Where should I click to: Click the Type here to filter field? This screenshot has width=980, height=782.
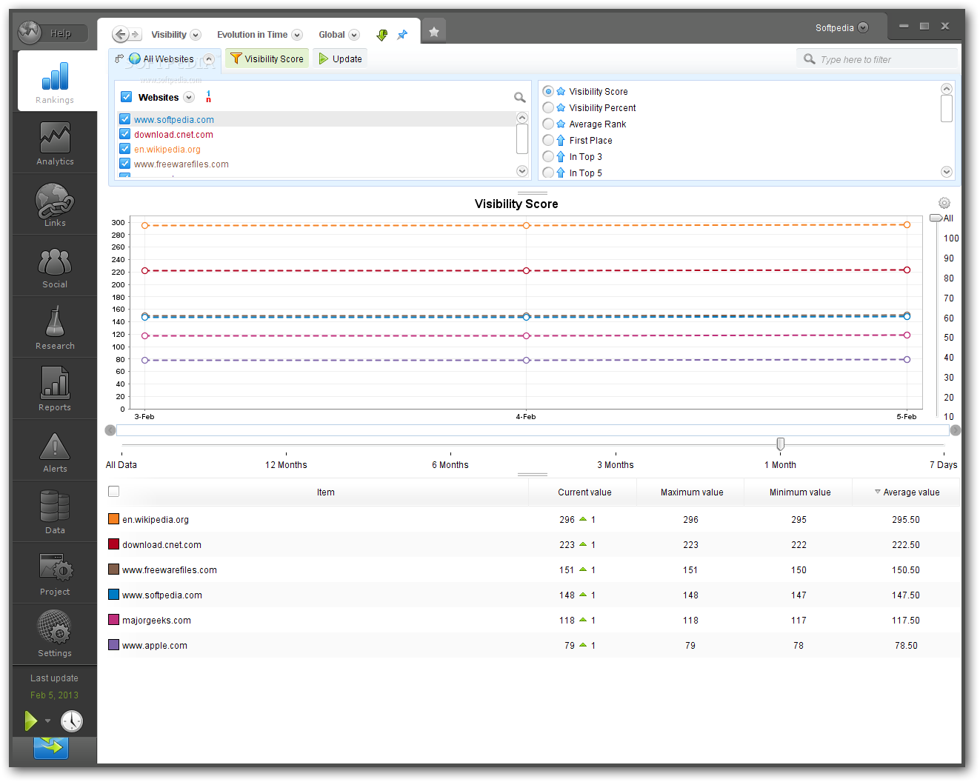point(877,59)
